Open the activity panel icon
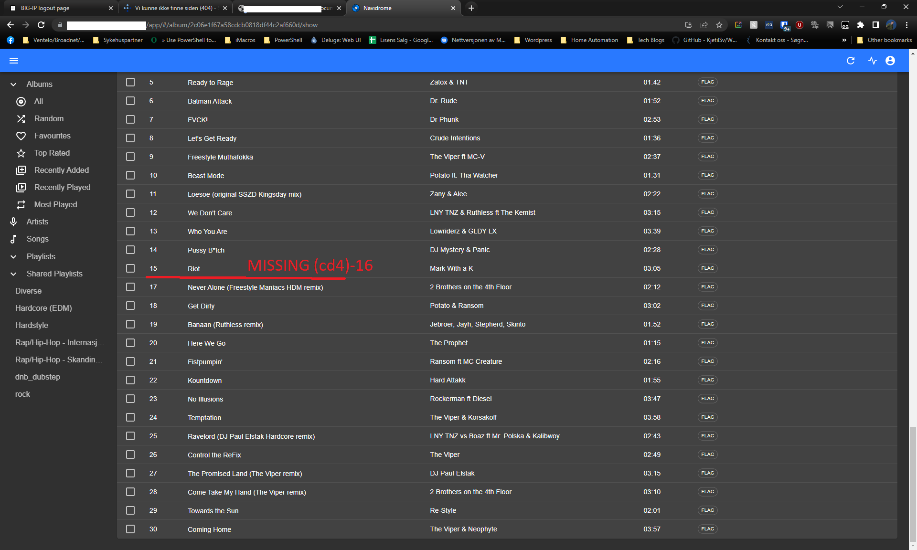 [873, 61]
